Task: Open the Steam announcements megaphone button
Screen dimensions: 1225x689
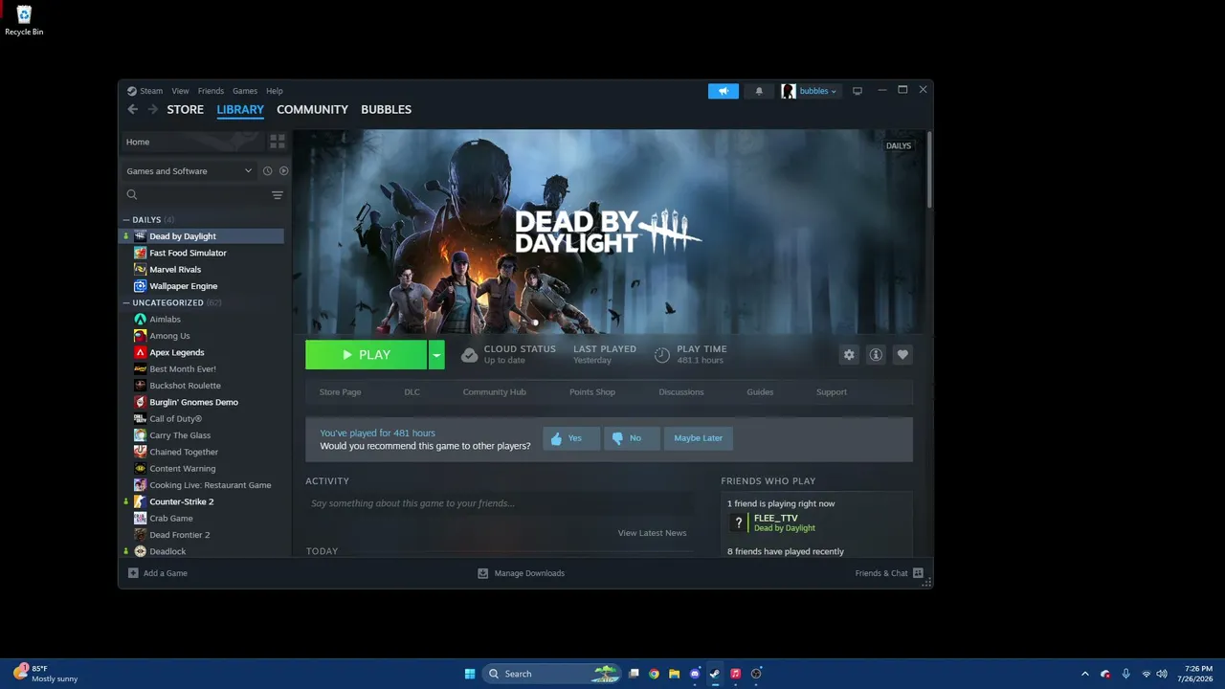Action: (724, 91)
